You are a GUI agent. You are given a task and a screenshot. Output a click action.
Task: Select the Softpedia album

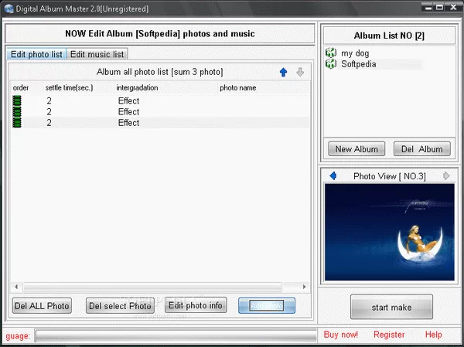pyautogui.click(x=358, y=64)
